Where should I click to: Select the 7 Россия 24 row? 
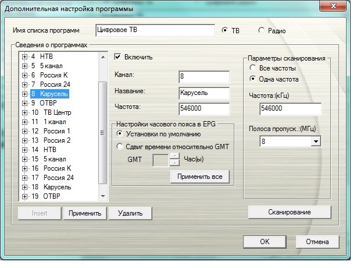coord(51,84)
